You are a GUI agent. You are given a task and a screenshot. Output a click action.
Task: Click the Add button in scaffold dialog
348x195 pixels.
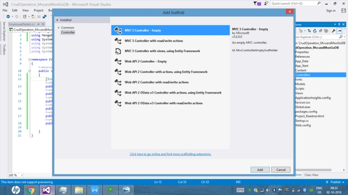pyautogui.click(x=260, y=170)
